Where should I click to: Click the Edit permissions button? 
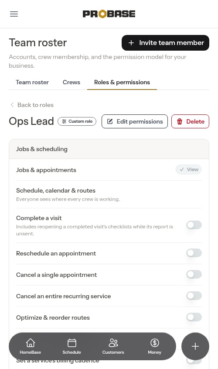click(135, 121)
